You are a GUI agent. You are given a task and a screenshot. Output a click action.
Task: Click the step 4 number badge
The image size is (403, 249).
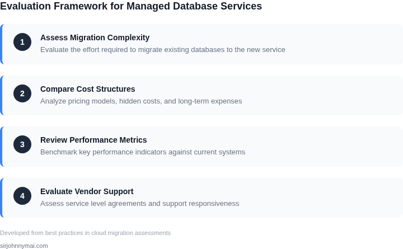click(22, 196)
